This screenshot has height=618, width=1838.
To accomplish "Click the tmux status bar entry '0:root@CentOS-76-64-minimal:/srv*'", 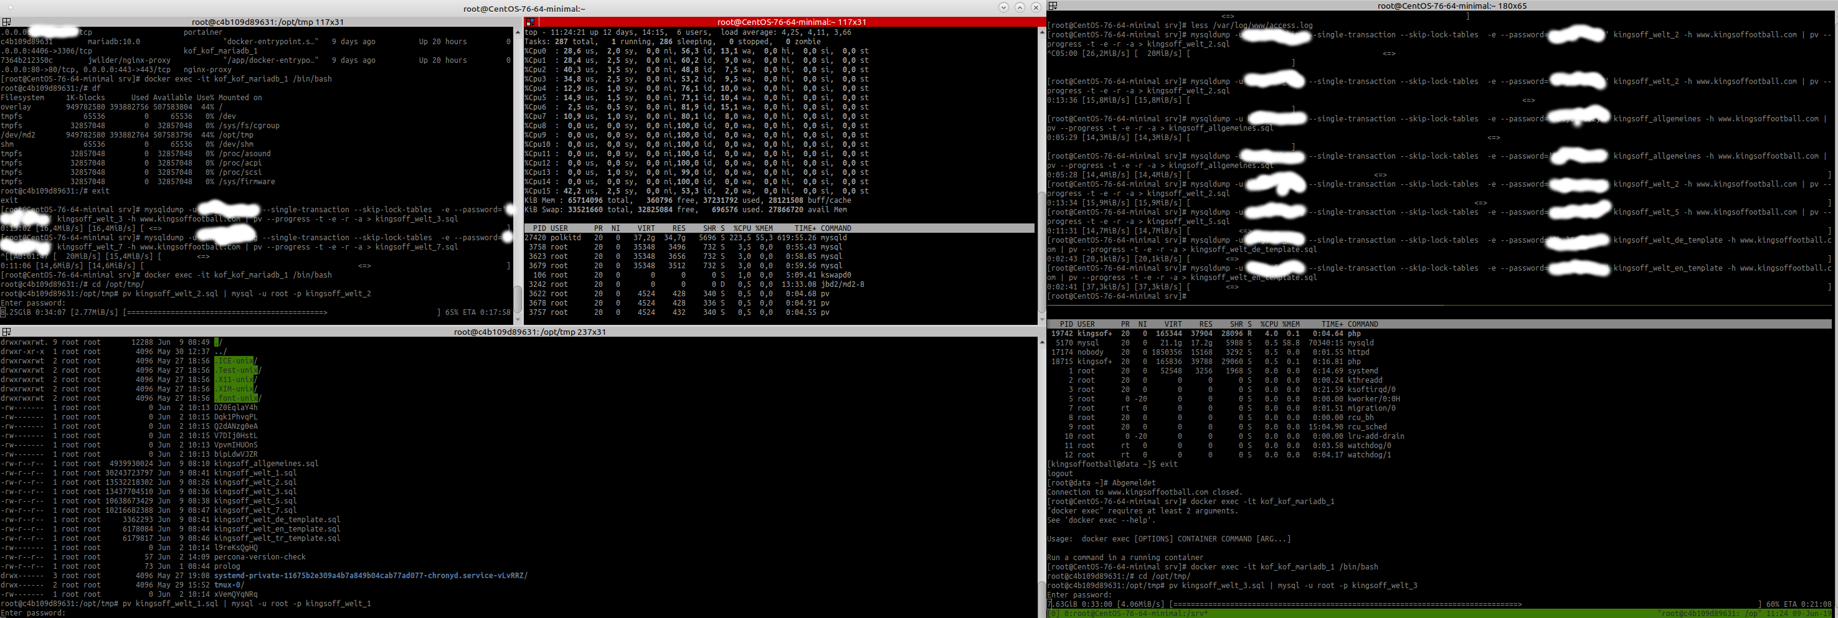I will 1137,613.
